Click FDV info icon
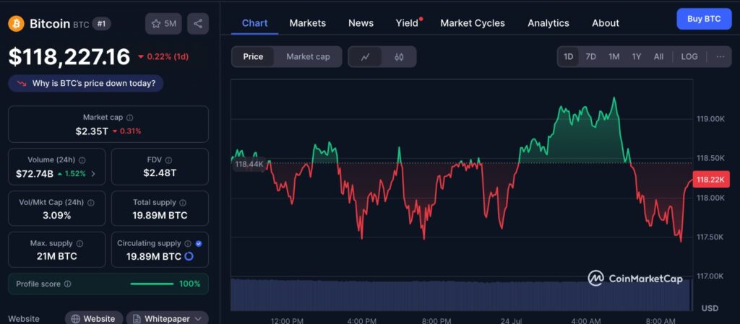Screen dimensions: 740x324 click(169, 160)
